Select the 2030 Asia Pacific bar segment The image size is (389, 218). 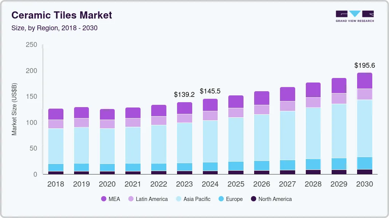point(364,128)
